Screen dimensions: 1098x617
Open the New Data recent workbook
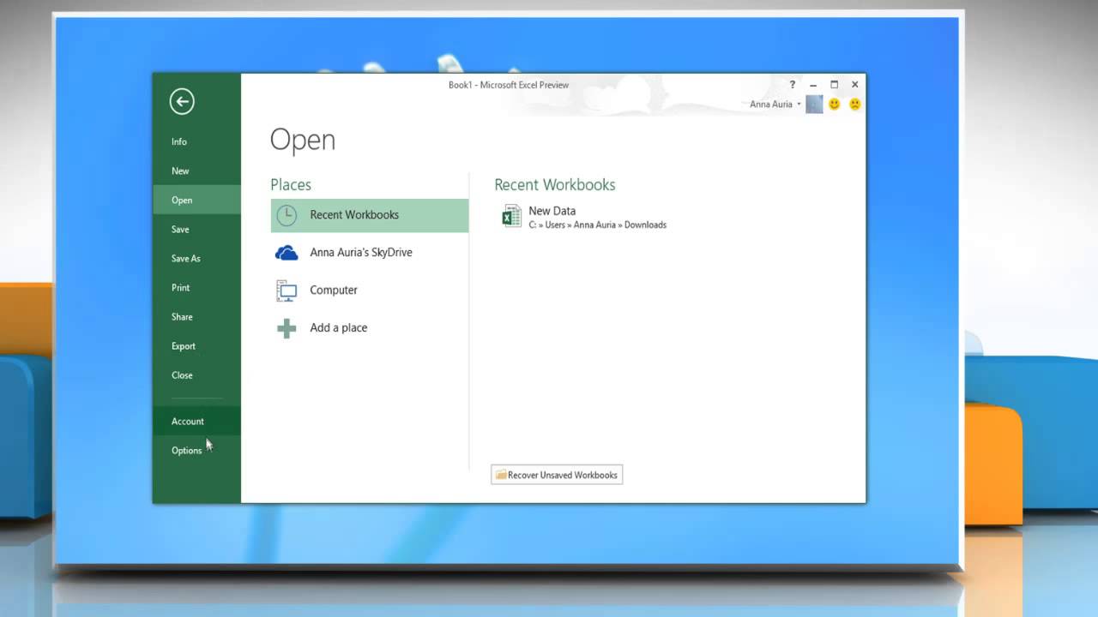click(x=584, y=217)
